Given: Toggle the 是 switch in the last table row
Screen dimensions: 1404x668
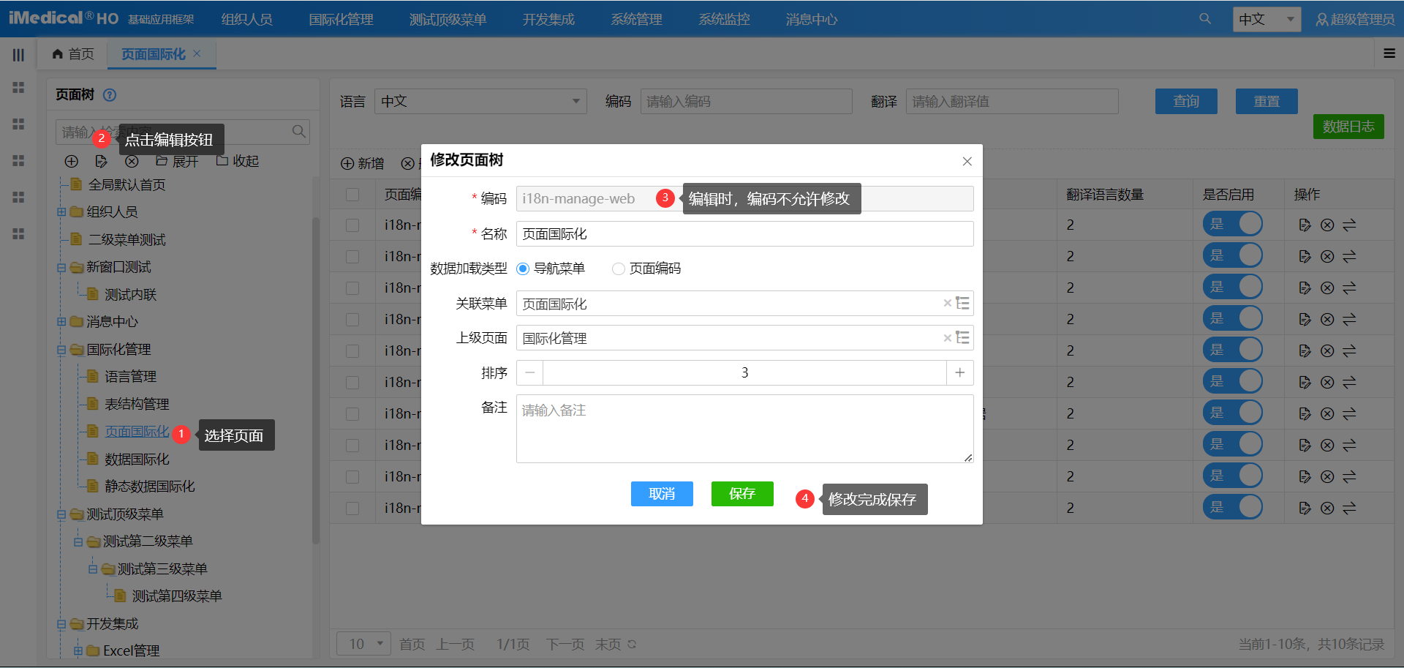Looking at the screenshot, I should click(1233, 507).
